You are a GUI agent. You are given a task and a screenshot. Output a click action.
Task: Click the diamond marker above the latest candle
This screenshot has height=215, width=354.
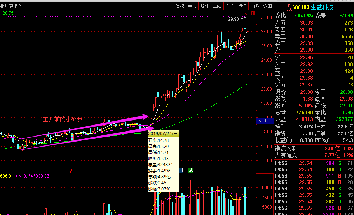(247, 13)
